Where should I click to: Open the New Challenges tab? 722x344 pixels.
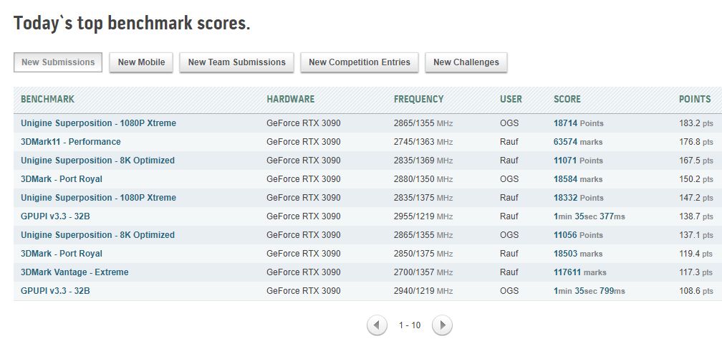[x=466, y=62]
